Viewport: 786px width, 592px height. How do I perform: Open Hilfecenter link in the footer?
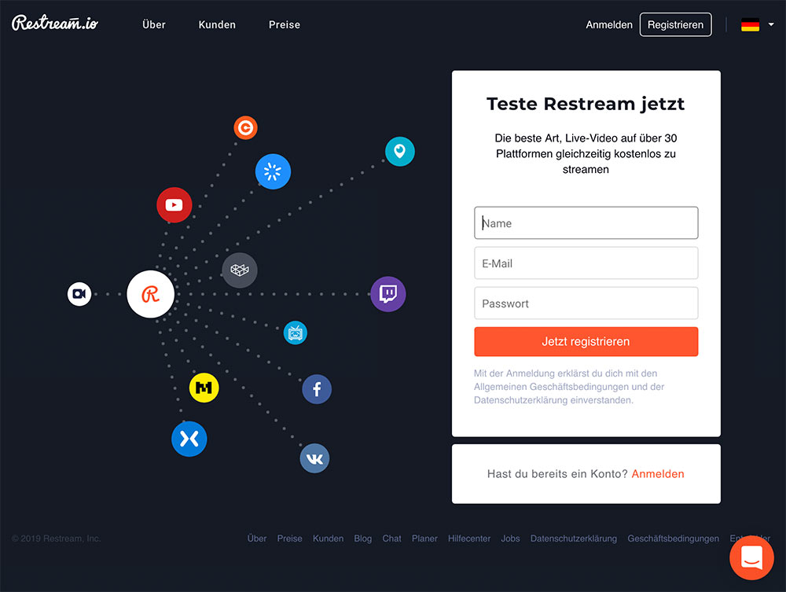pos(469,539)
